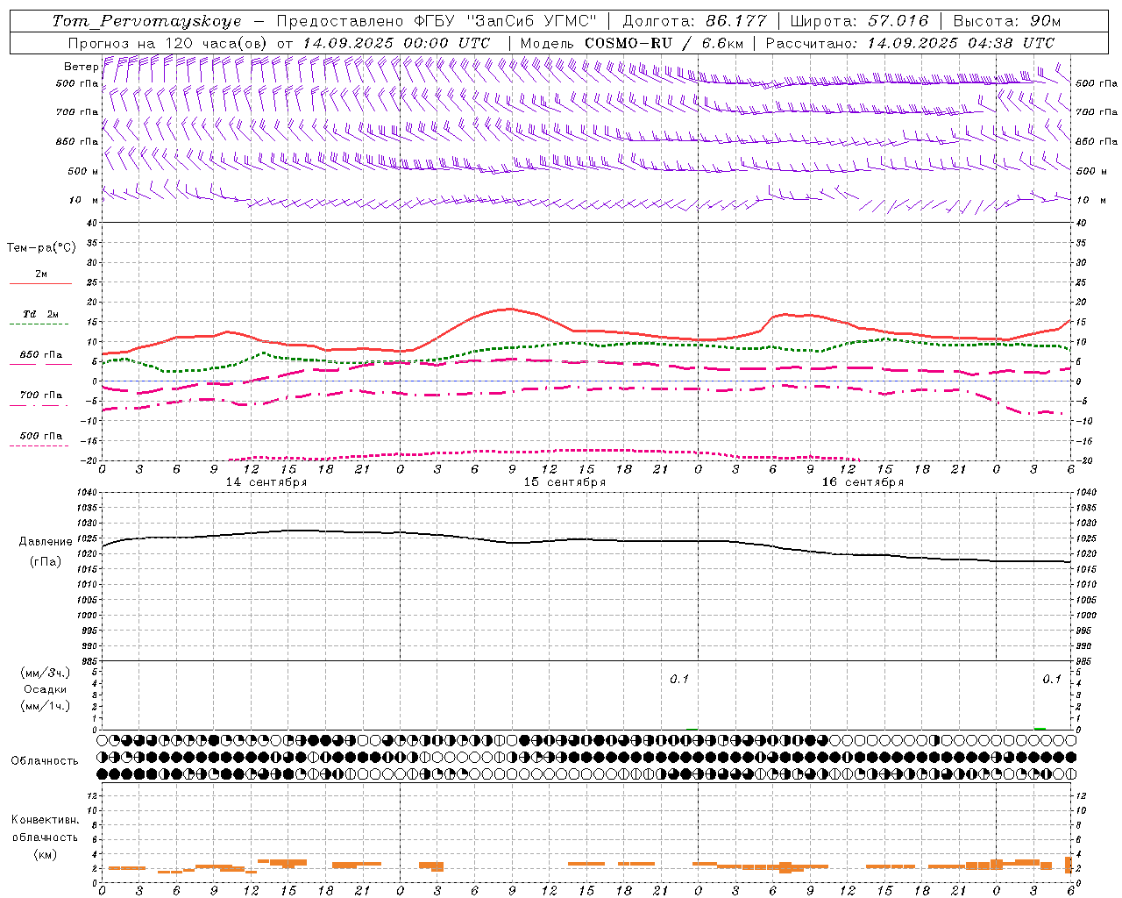Viewport: 1122px width, 898px height.
Task: Select the forecast start time 14.09.2025 00:00 UTC
Action: click(396, 43)
